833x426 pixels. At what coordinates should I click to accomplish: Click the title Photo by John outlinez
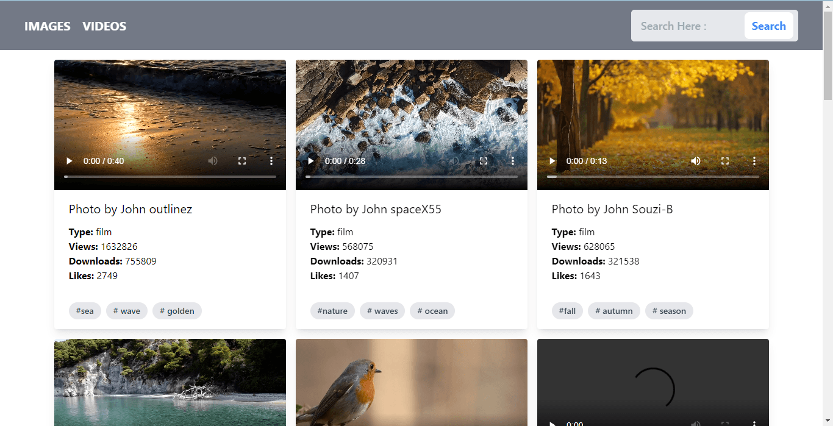[x=130, y=209]
